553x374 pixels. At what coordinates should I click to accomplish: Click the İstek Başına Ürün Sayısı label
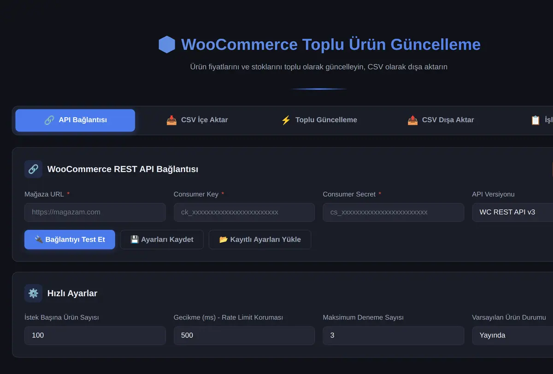tap(62, 317)
